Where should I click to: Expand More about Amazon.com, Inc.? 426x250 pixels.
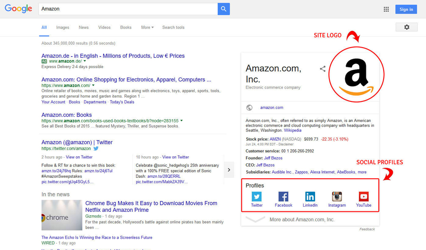click(x=302, y=220)
